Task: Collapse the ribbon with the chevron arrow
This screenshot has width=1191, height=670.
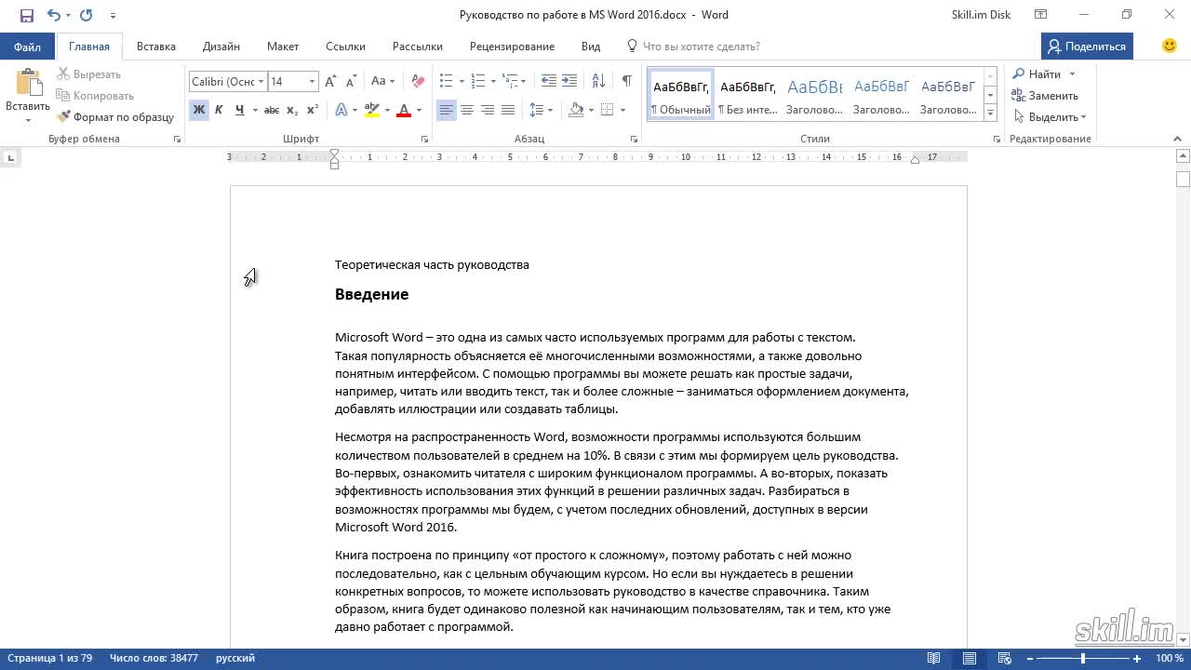Action: click(x=1177, y=139)
